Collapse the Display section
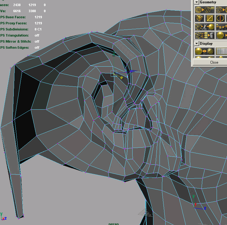The image size is (227, 225). tap(196, 44)
